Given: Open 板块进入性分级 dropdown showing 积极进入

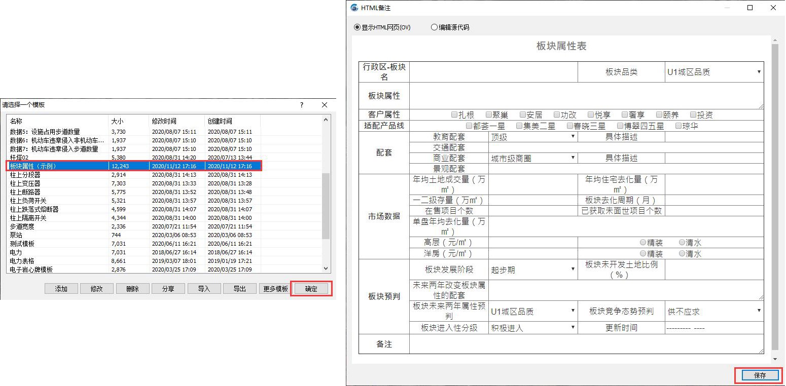Looking at the screenshot, I should 533,328.
